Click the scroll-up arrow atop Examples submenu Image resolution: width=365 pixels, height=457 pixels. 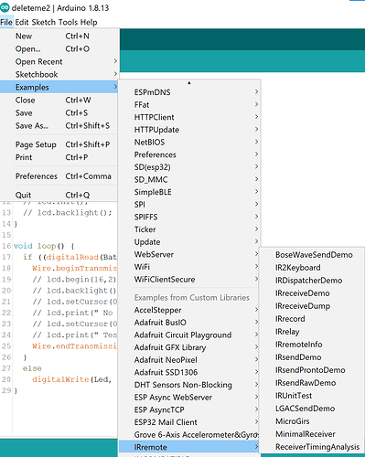(189, 82)
